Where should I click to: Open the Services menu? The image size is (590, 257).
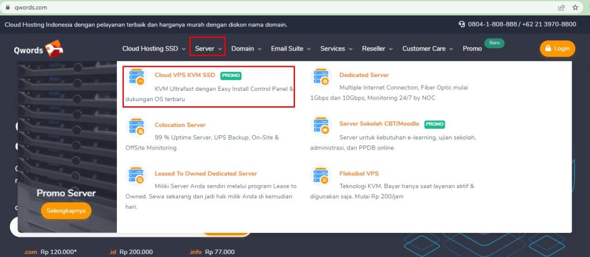(x=336, y=49)
